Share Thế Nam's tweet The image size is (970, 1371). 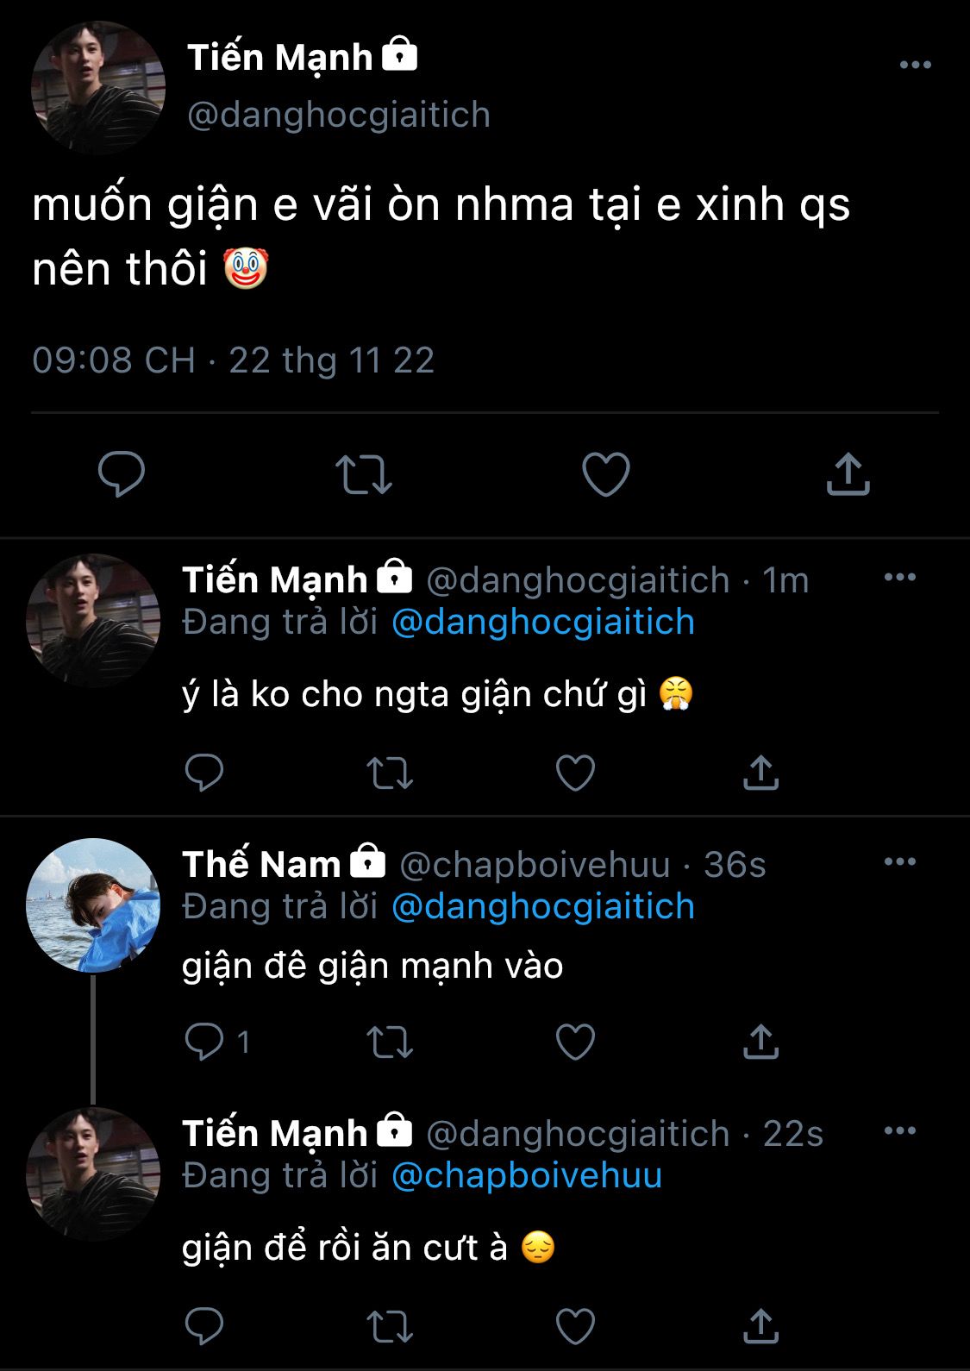[760, 1042]
